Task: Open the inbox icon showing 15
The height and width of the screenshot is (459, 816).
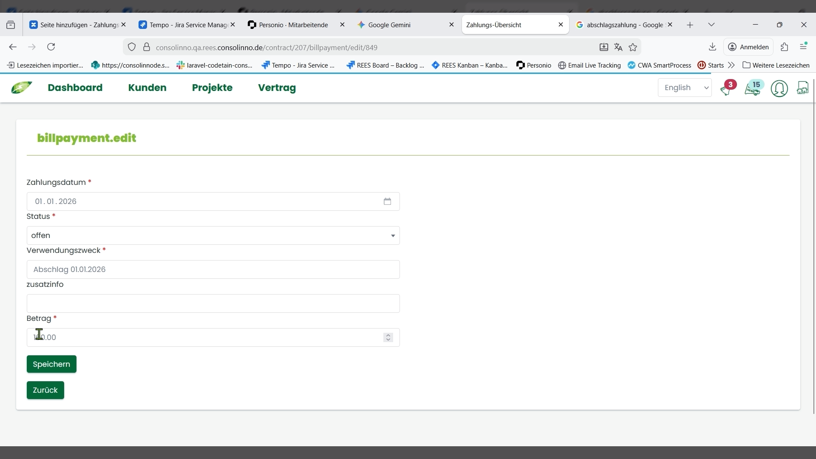Action: click(x=754, y=88)
